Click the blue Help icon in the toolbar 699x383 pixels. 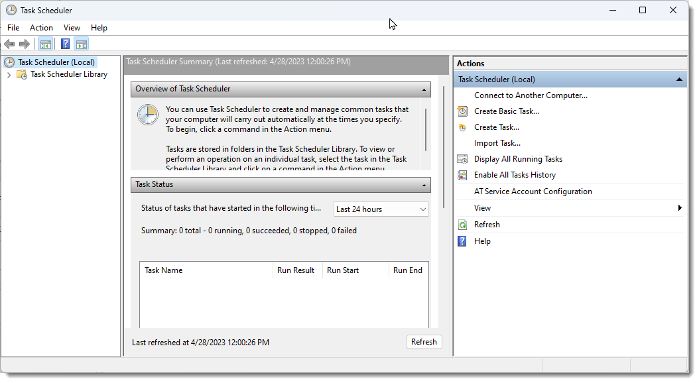(65, 44)
